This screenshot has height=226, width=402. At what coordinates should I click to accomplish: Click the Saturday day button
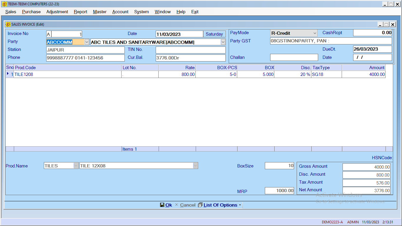click(214, 34)
